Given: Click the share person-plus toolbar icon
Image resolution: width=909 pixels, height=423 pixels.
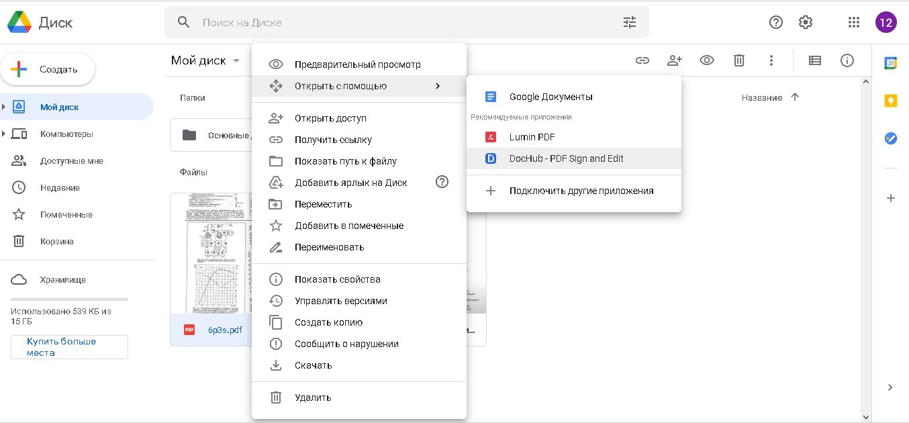Looking at the screenshot, I should (674, 60).
